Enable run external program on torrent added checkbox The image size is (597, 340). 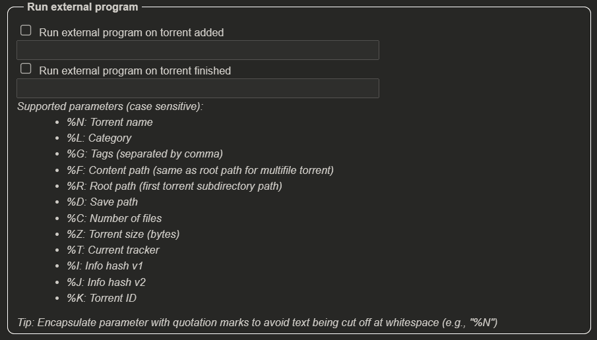point(26,30)
